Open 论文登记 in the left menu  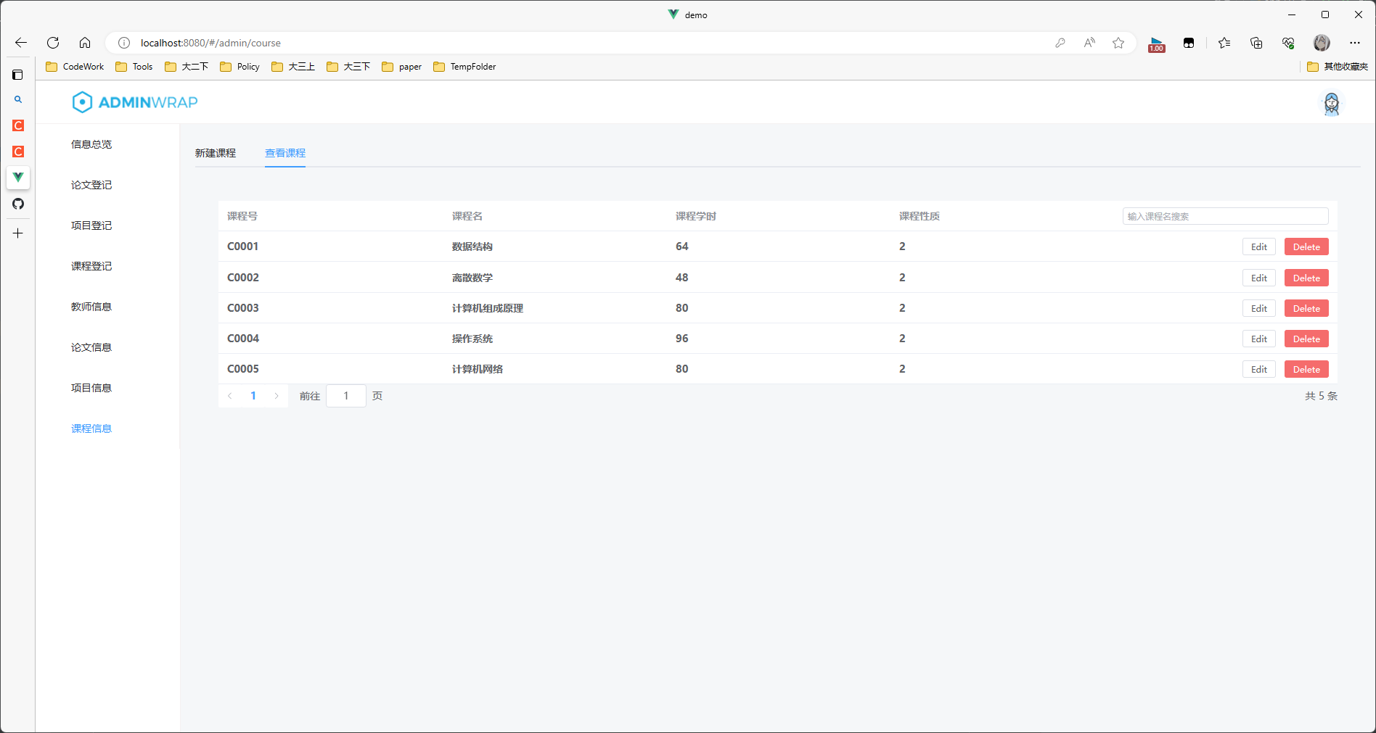pyautogui.click(x=91, y=184)
